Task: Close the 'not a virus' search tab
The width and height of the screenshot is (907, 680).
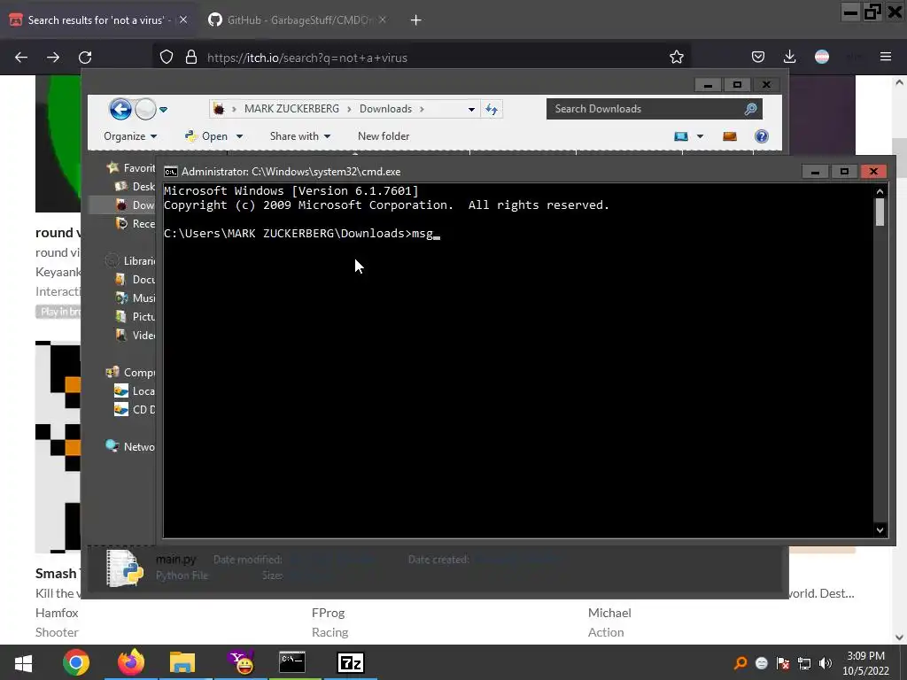Action: (x=183, y=19)
